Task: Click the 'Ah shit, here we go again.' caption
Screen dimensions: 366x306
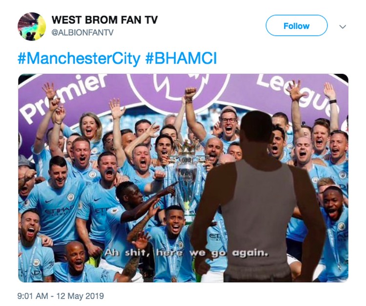Action: (x=186, y=253)
